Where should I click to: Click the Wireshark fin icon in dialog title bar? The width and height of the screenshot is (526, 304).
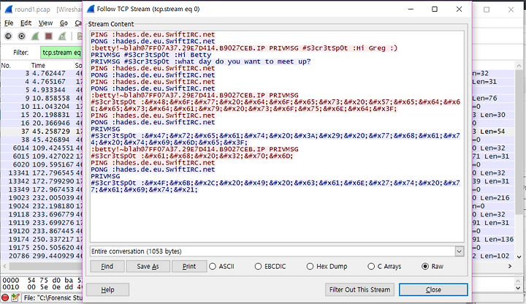(91, 9)
